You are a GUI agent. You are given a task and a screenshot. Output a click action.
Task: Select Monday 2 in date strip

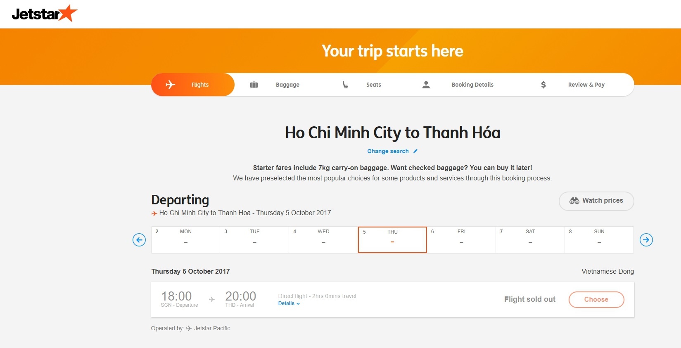(185, 239)
